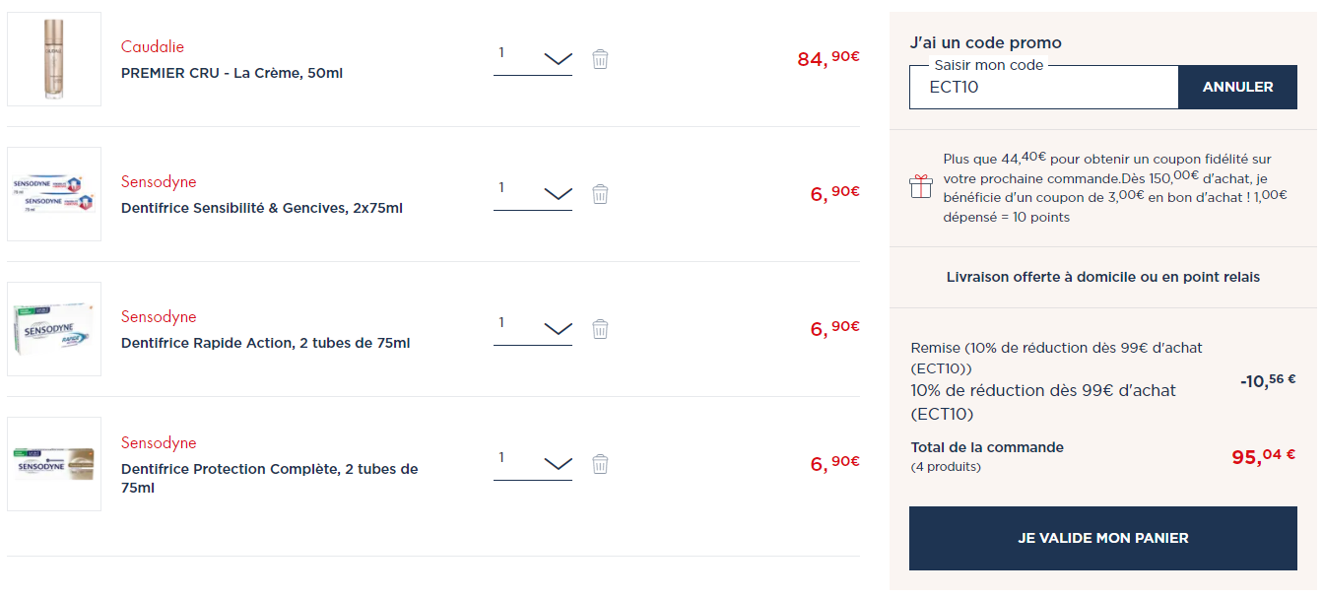This screenshot has width=1323, height=598.
Task: Delete Caudalie PREMIER CRU from cart
Action: 600,59
